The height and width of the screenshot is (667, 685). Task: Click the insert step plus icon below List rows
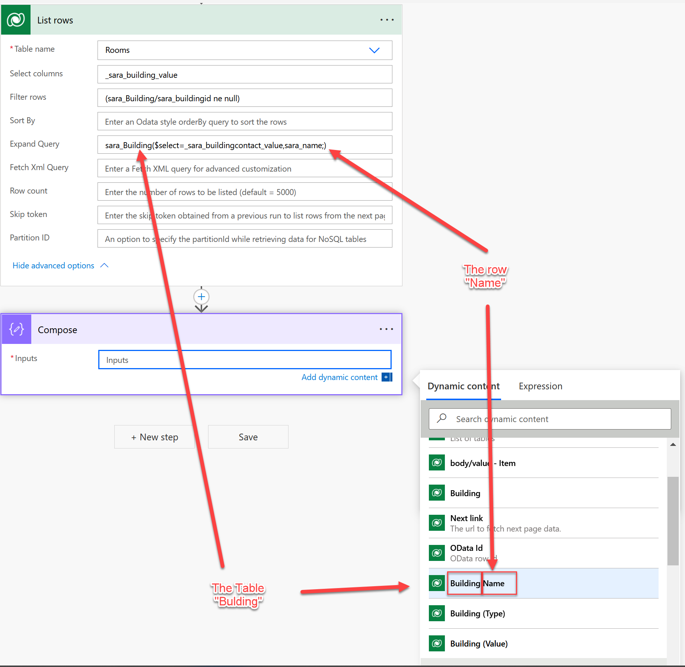[201, 296]
